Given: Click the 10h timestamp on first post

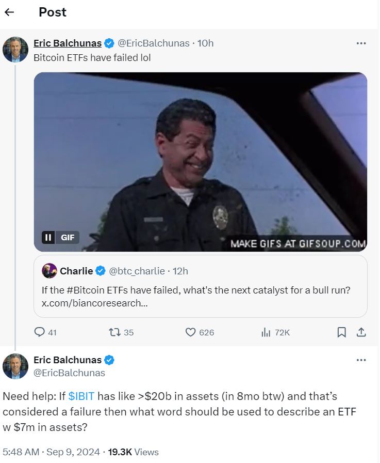Looking at the screenshot, I should tap(206, 43).
